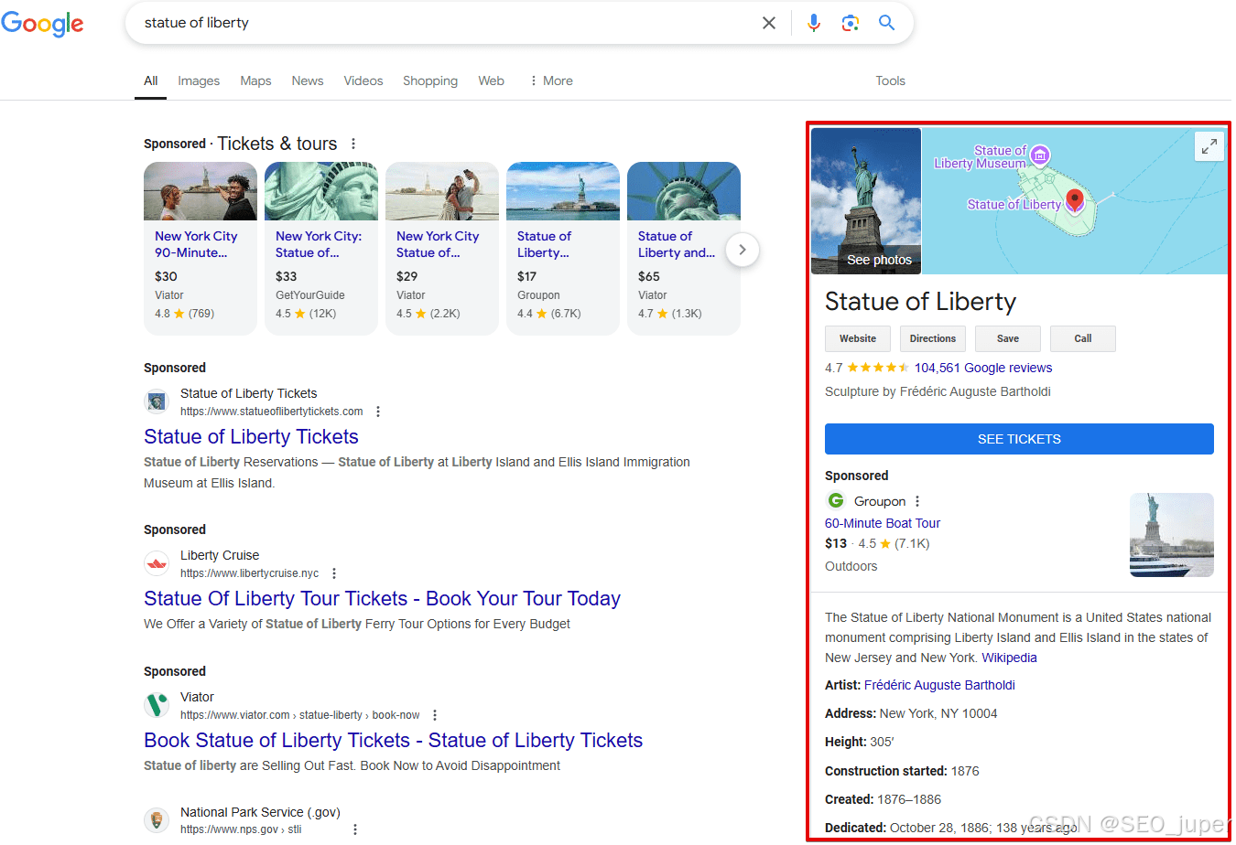
Task: Expand the map with the fullscreen arrows icon
Action: coord(1209,145)
